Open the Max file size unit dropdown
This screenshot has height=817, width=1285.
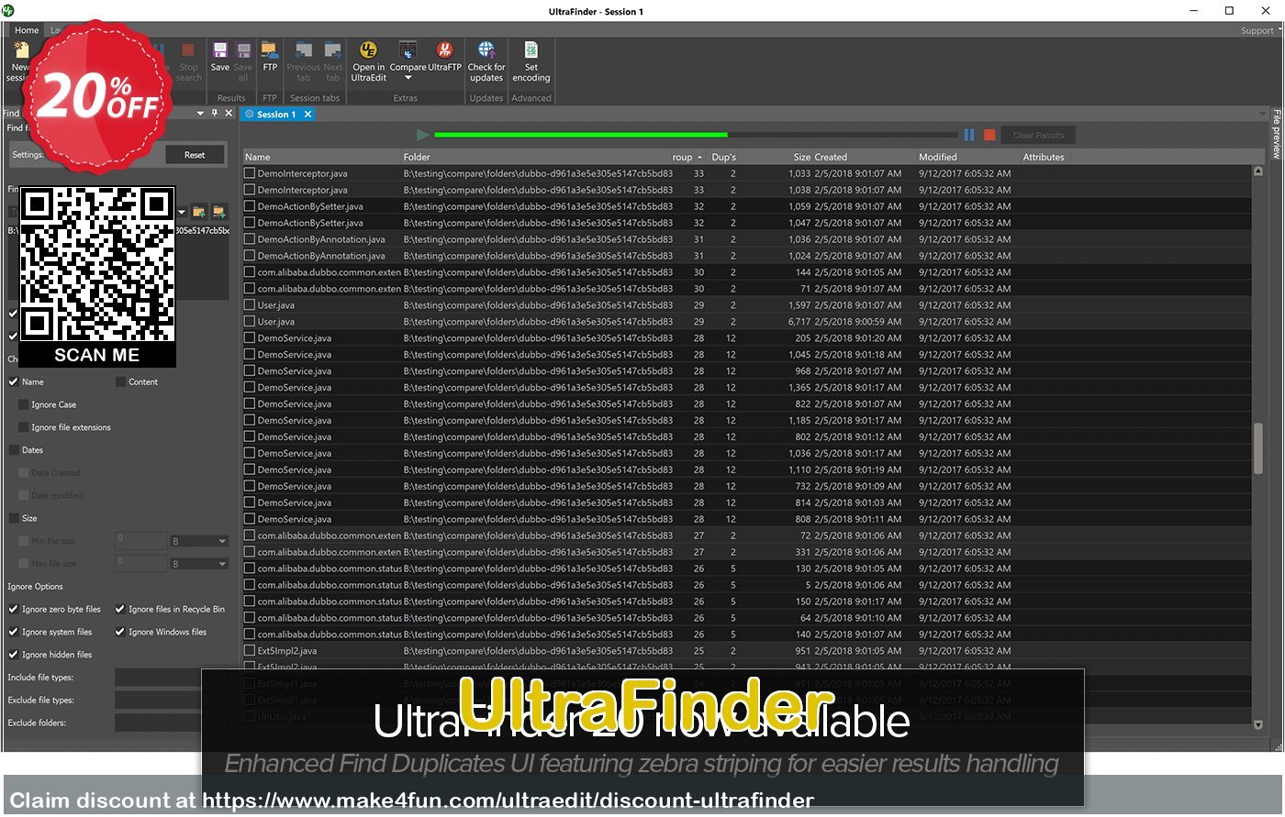(222, 564)
